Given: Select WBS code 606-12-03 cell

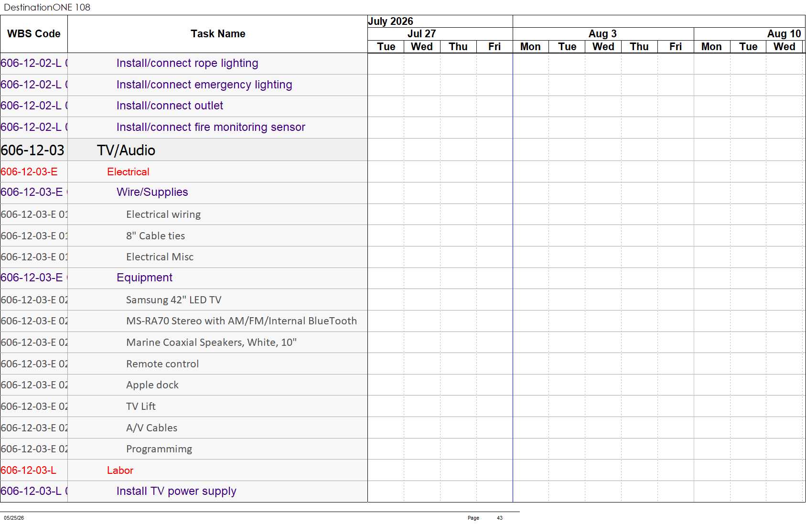Looking at the screenshot, I should coord(34,150).
